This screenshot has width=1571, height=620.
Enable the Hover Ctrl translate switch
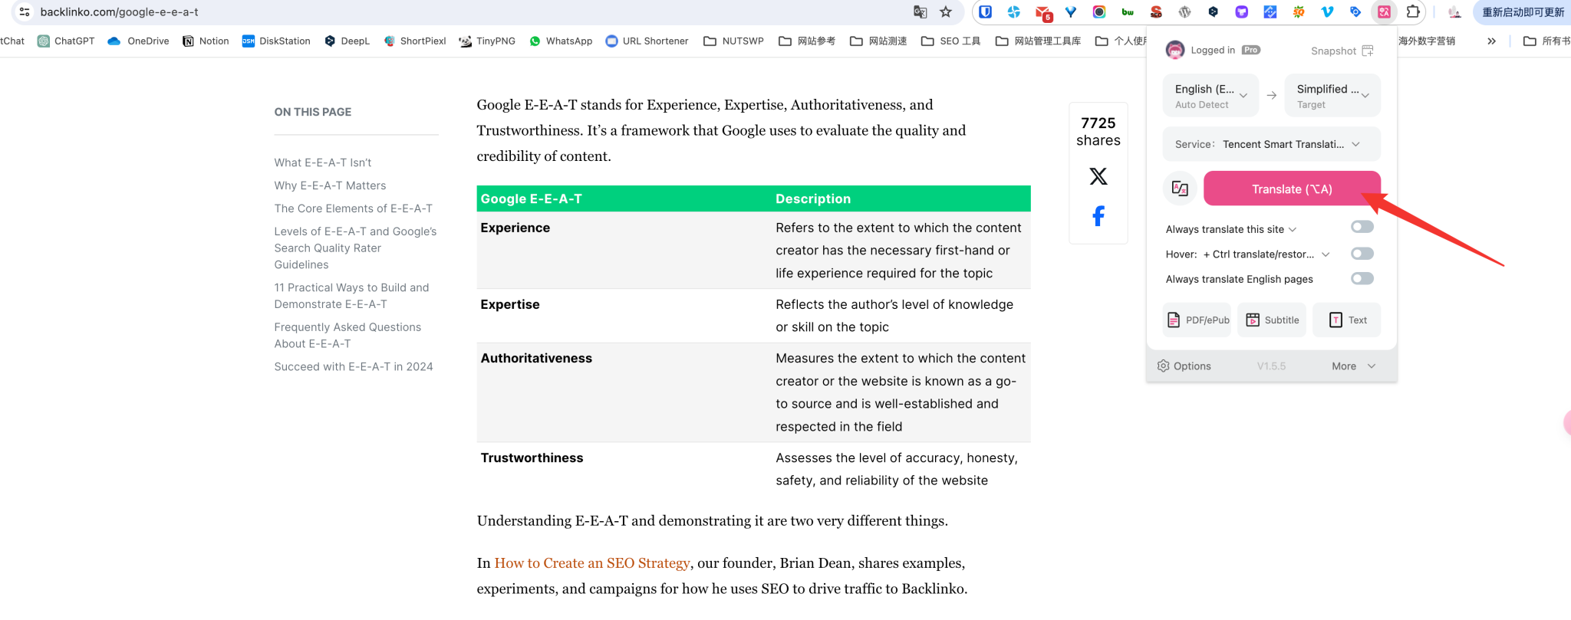point(1362,254)
